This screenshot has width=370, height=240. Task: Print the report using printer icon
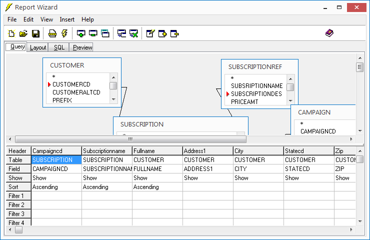52,33
